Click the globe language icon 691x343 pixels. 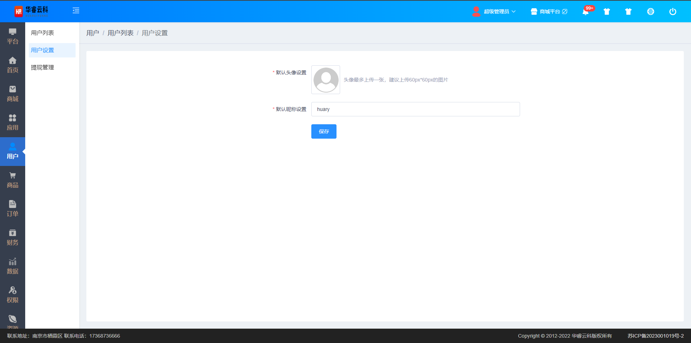coord(650,11)
